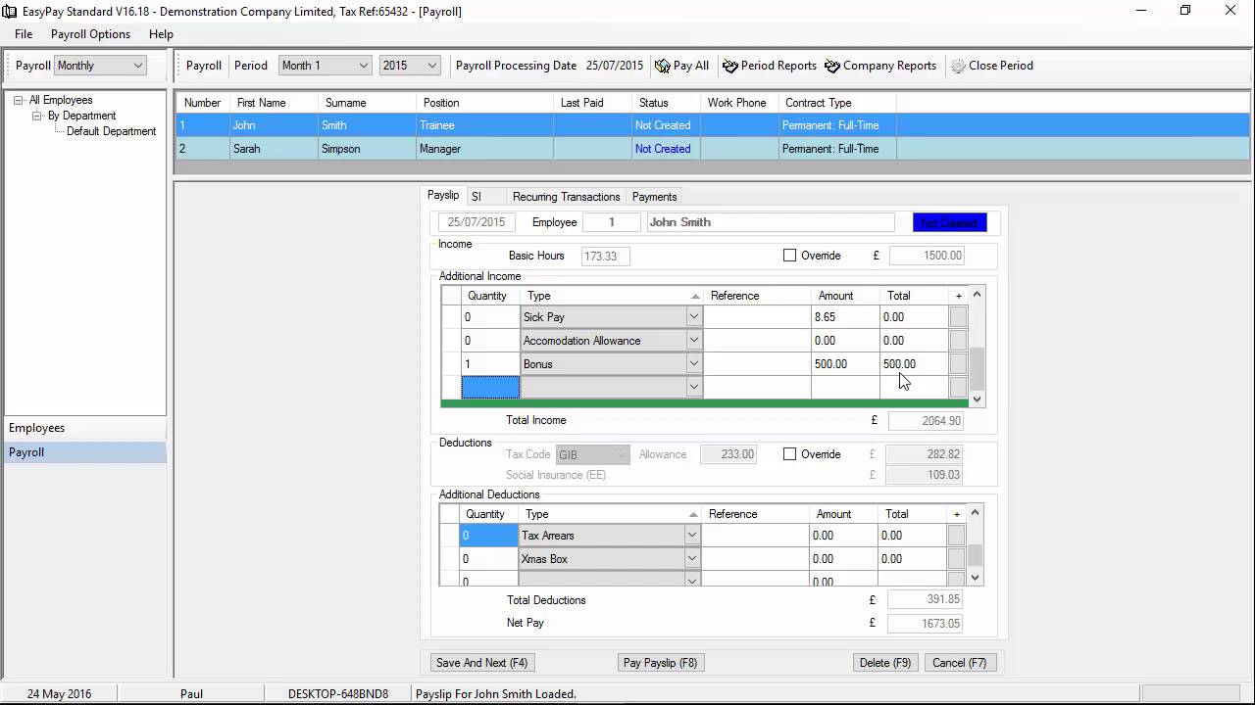Select the John Smith employee row
This screenshot has width=1255, height=705.
coord(713,125)
